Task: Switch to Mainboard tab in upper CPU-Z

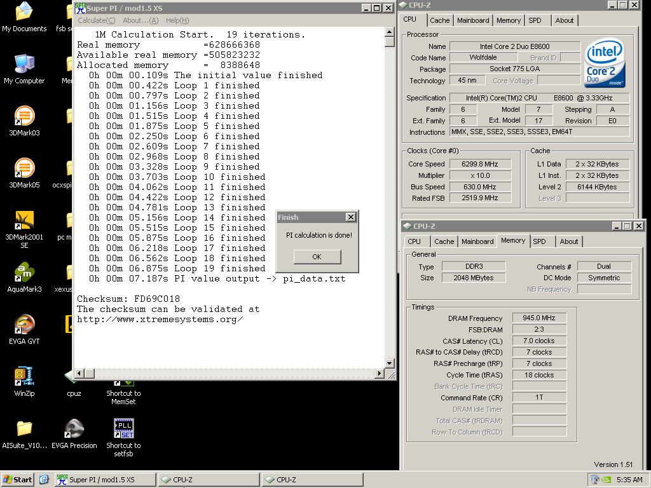Action: [473, 20]
